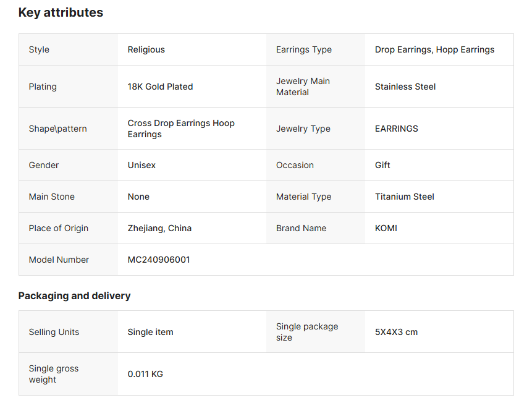Select the 0.011 KG gross weight value

[x=145, y=374]
